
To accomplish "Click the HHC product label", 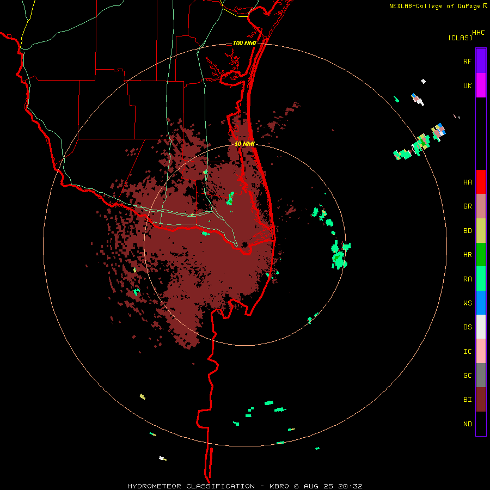I will click(478, 33).
